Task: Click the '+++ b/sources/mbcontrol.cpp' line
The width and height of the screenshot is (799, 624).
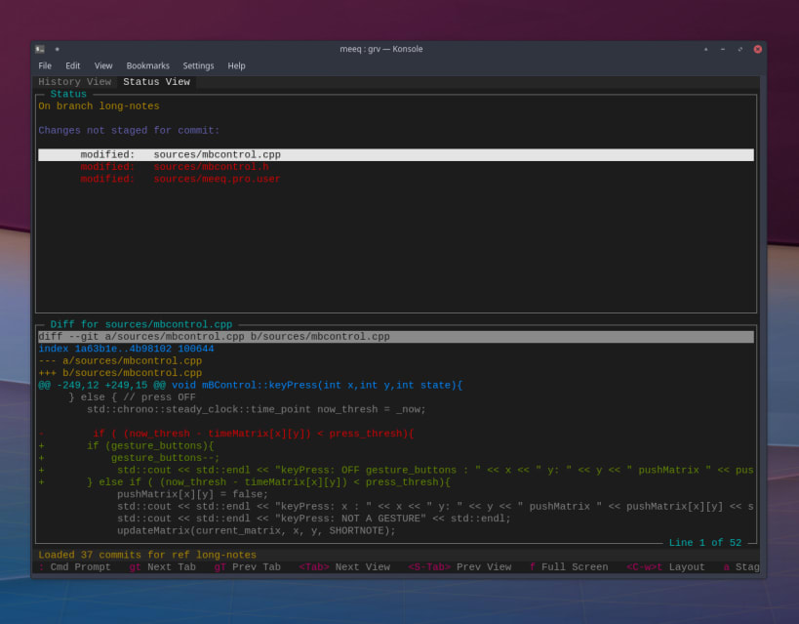Action: pyautogui.click(x=120, y=373)
